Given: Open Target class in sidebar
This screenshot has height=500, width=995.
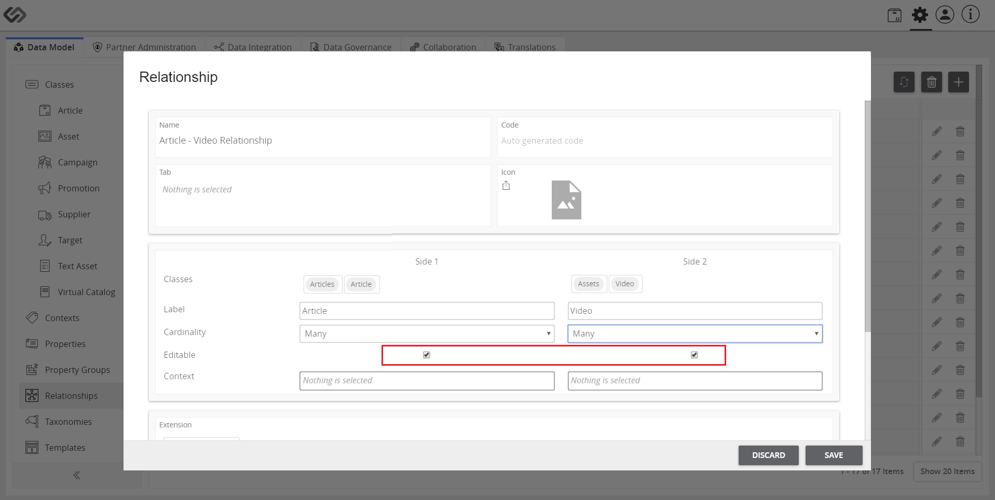Looking at the screenshot, I should click(x=70, y=240).
